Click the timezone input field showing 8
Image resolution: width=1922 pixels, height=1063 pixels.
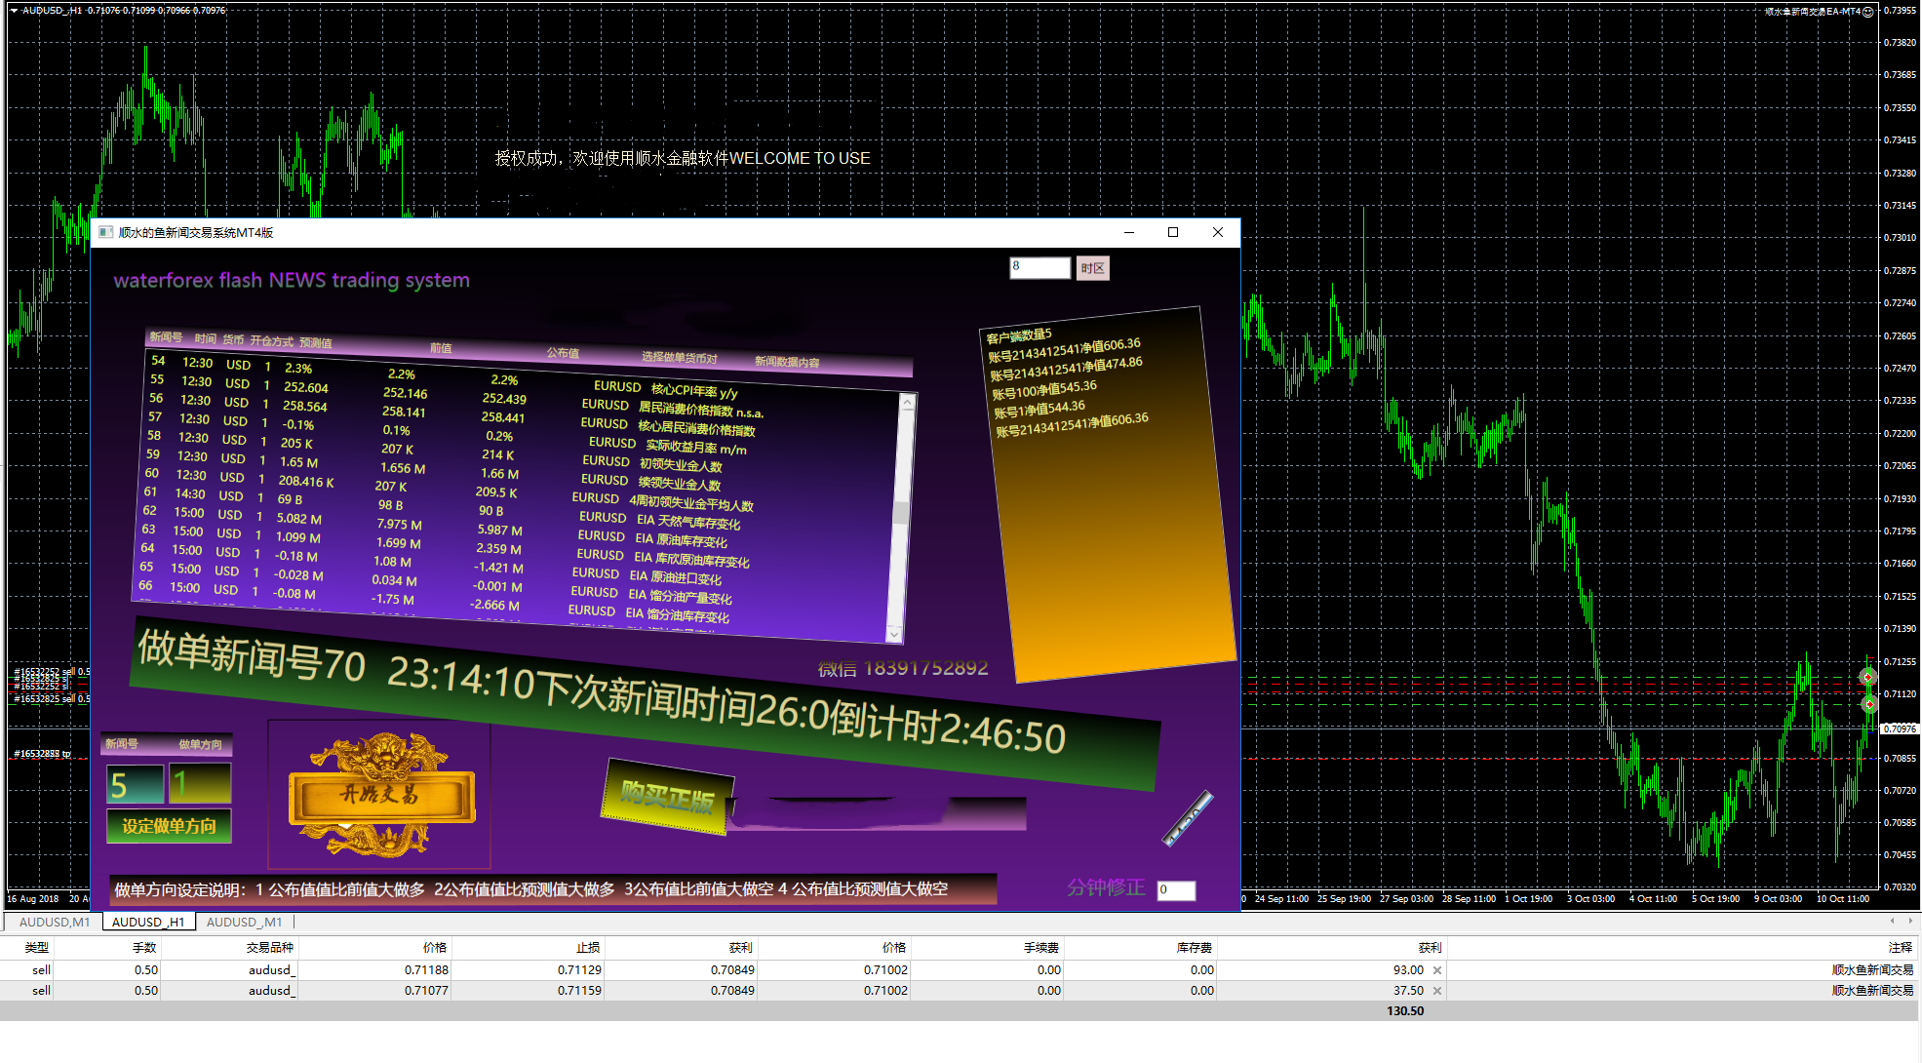[1039, 267]
